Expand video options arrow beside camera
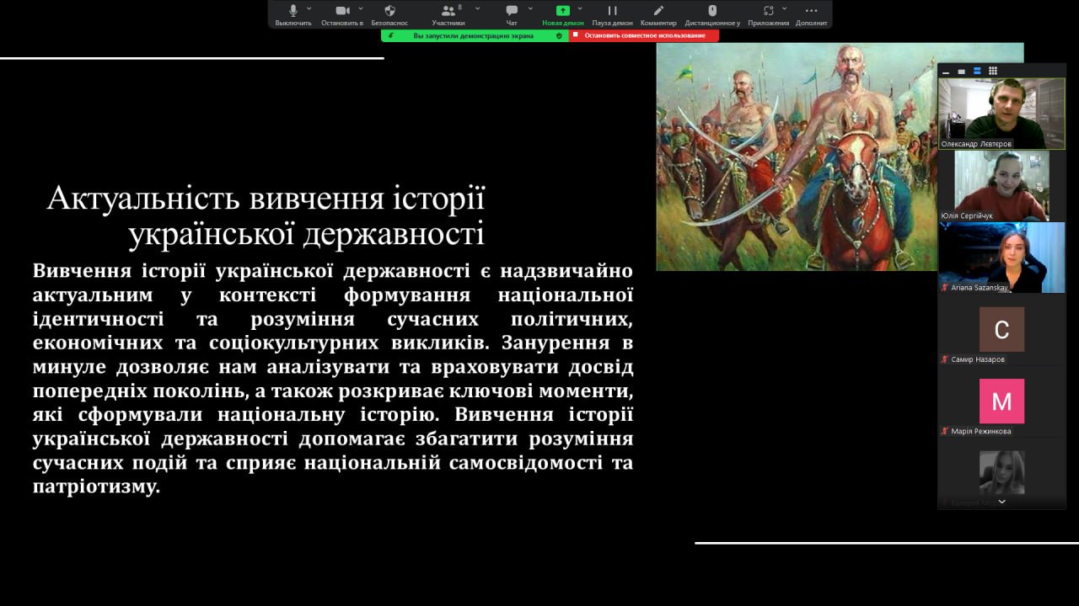The image size is (1079, 606). [x=361, y=8]
